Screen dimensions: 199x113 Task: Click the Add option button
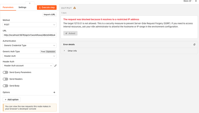pos(12,99)
